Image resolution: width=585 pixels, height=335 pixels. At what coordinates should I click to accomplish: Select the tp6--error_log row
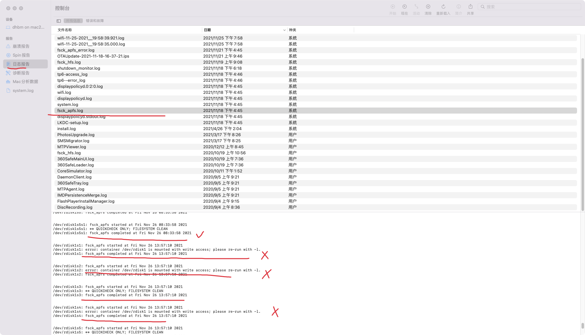tap(316, 80)
